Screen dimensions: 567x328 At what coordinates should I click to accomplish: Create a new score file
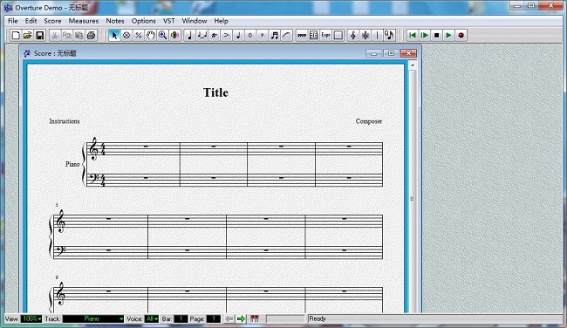pos(16,36)
